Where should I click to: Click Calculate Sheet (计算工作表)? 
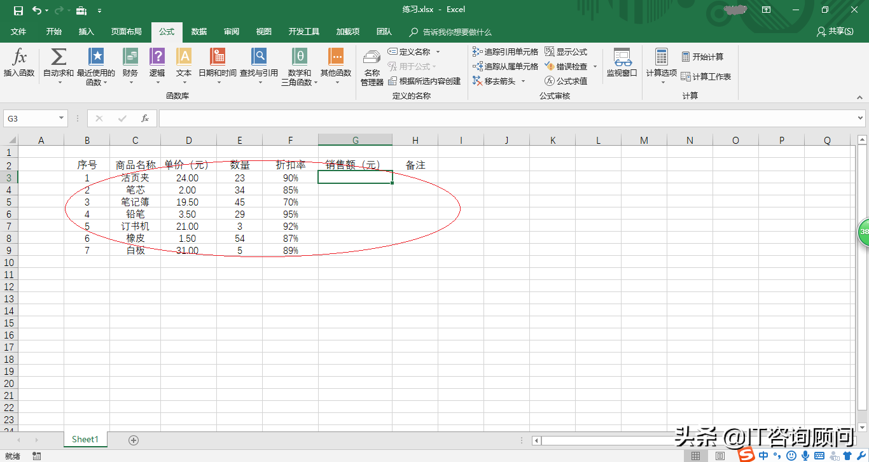(706, 76)
